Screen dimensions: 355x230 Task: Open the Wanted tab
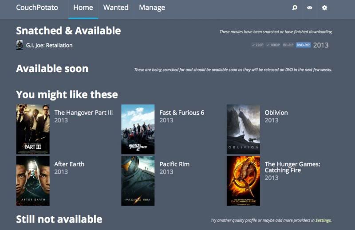pyautogui.click(x=116, y=8)
